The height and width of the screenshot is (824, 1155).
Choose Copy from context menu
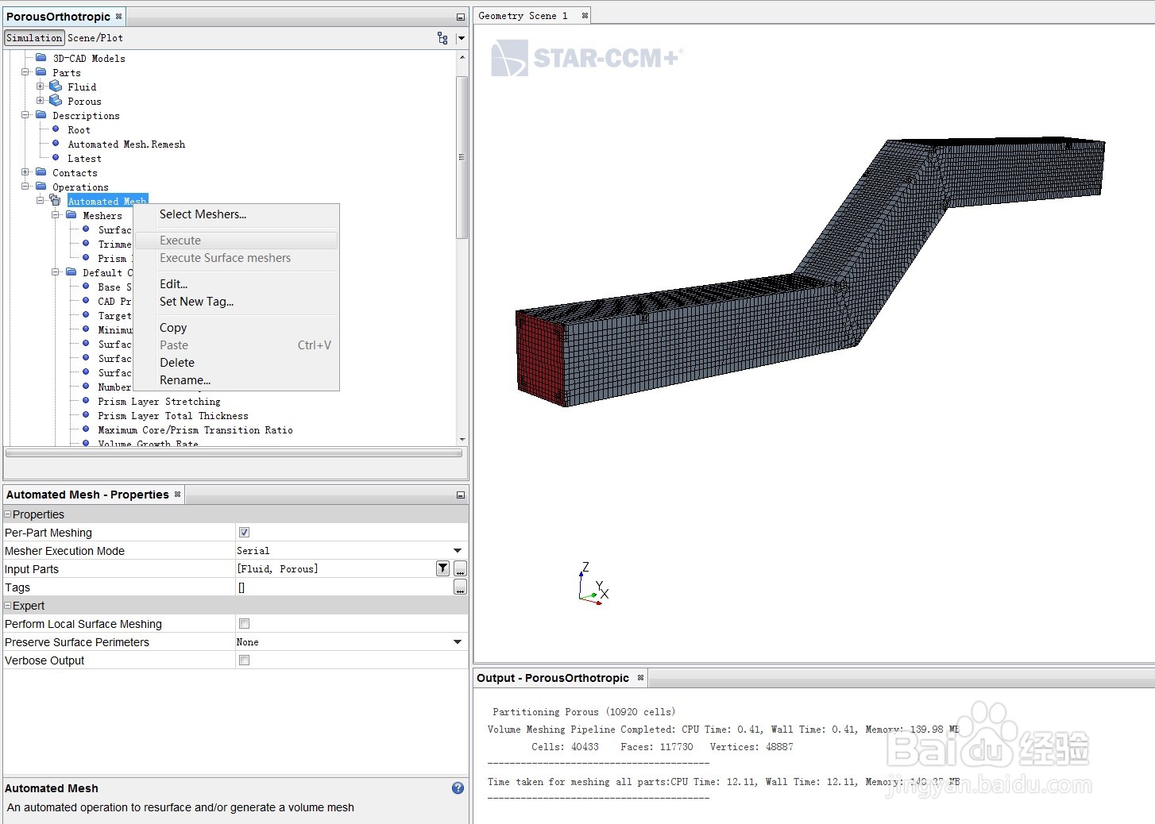[236, 328]
